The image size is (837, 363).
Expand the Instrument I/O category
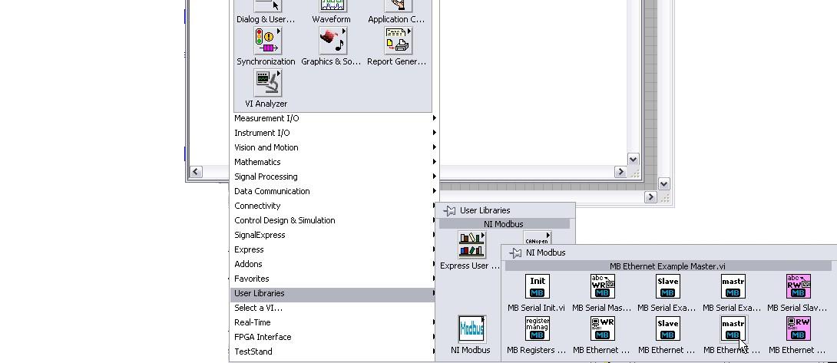335,133
